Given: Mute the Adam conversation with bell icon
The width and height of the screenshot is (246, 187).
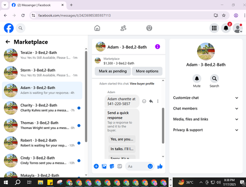Looking at the screenshot, I should (x=197, y=79).
